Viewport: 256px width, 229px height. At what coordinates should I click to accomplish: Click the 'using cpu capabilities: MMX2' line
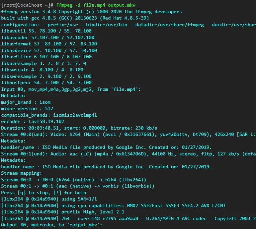click(113, 205)
